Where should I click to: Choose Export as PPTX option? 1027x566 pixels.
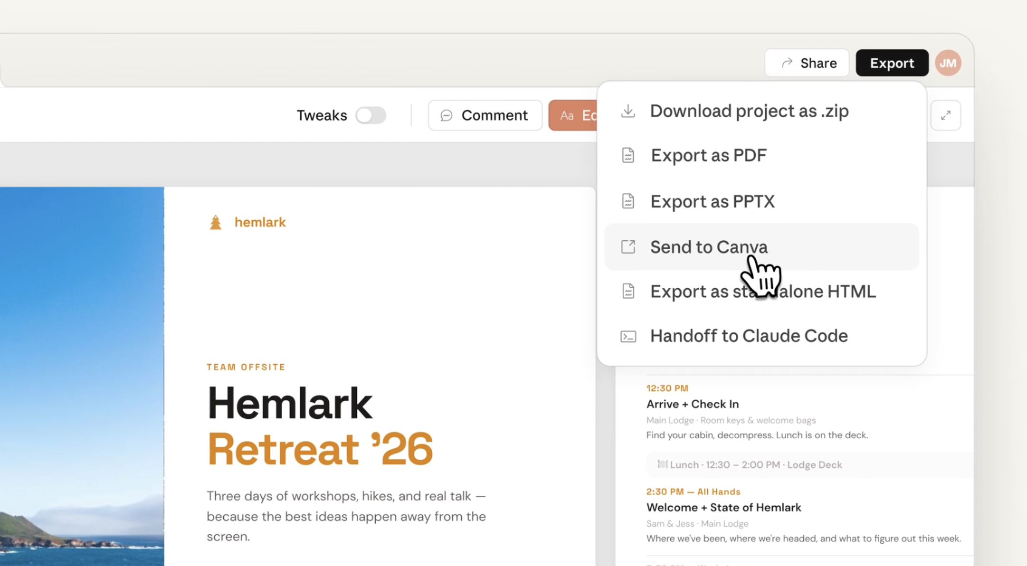click(712, 201)
